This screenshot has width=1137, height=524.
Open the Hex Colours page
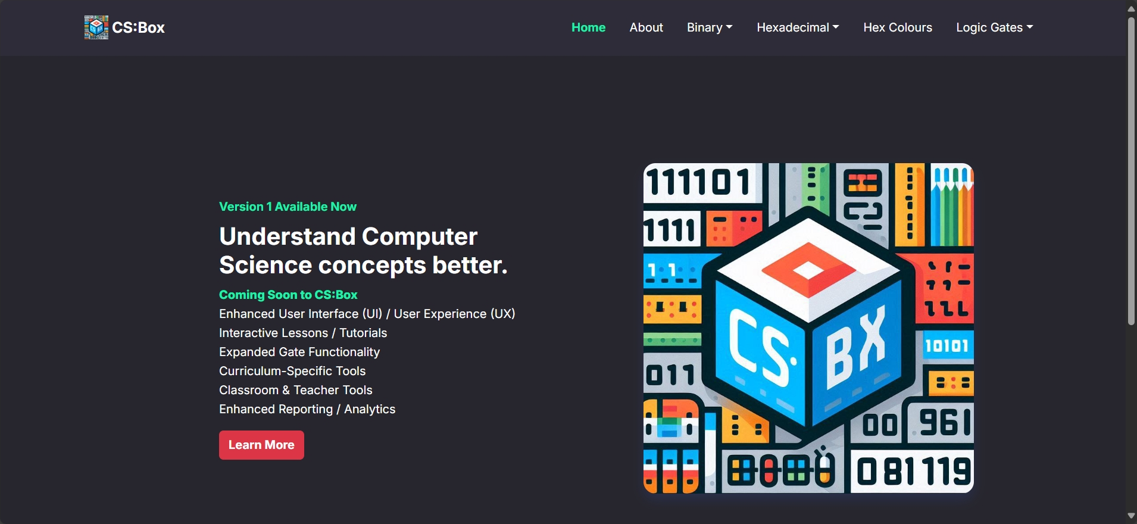pos(898,27)
